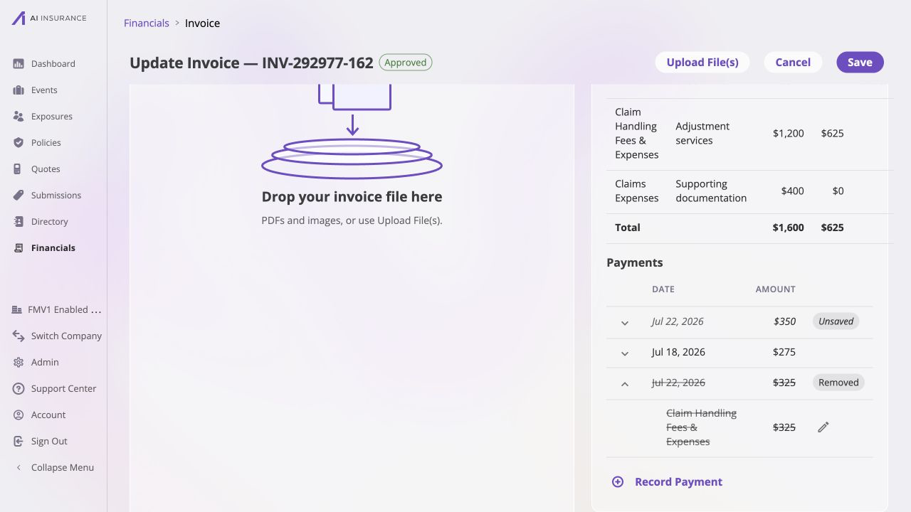Open the Quotes page
Image resolution: width=911 pixels, height=512 pixels.
tap(46, 169)
